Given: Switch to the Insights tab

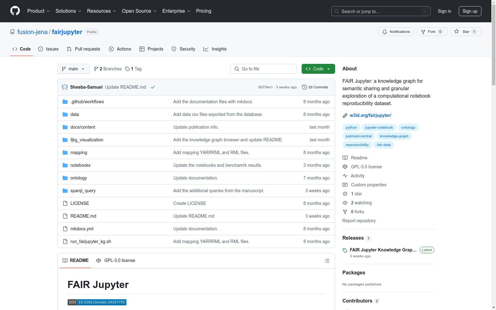Looking at the screenshot, I should pos(215,49).
